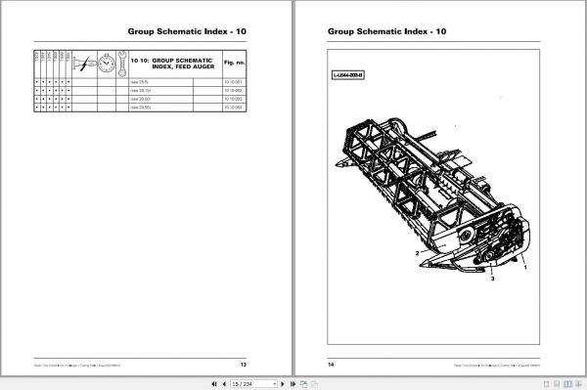Click figure number 10 10-003
Image resolution: width=587 pixels, height=390 pixels.
233,99
